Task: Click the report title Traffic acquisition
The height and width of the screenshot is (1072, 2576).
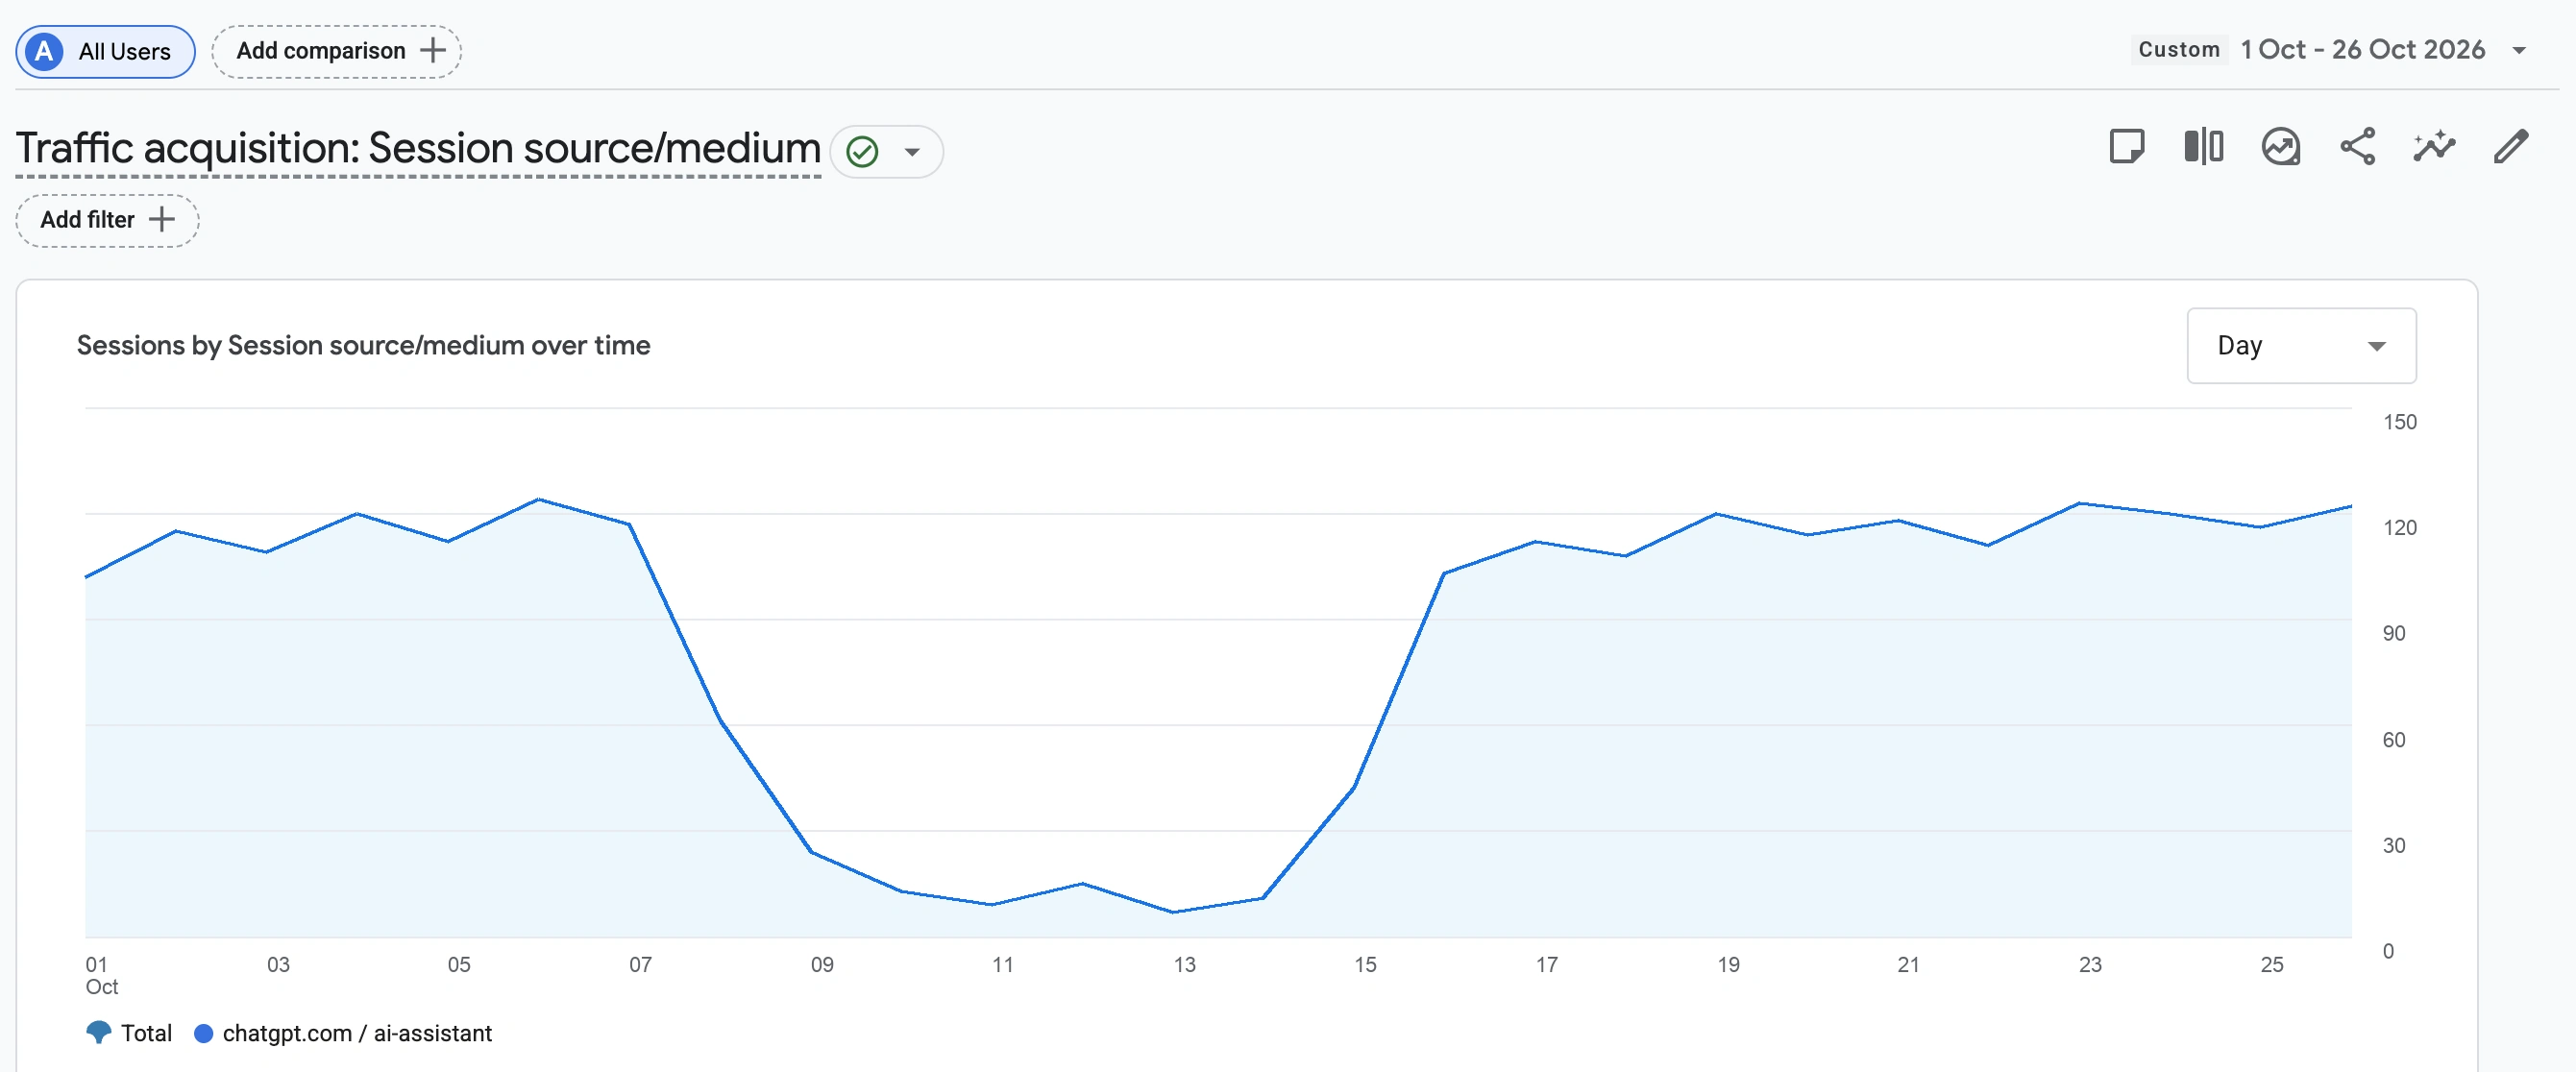Action: [418, 148]
